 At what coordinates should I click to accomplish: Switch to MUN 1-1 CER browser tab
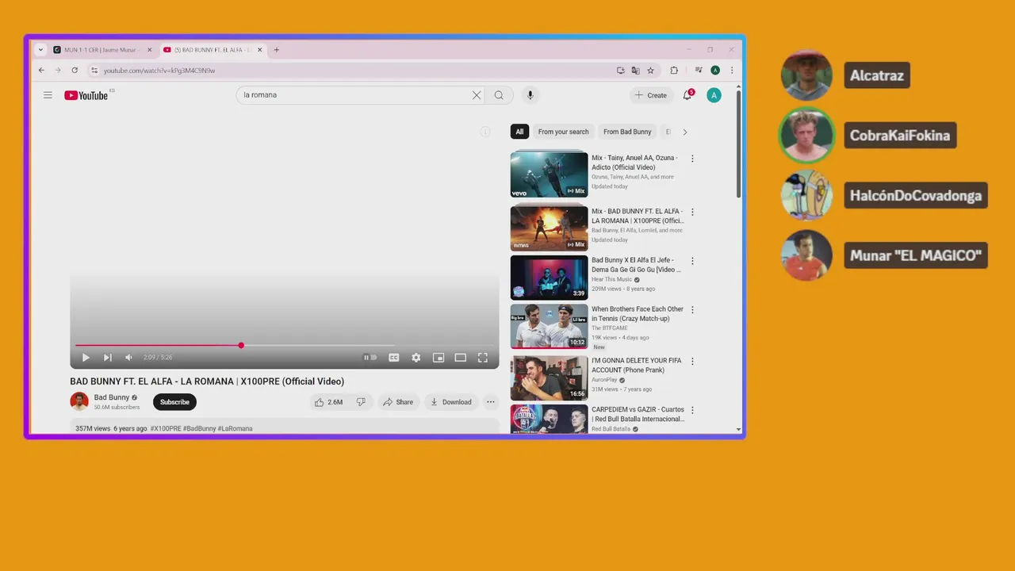[102, 50]
